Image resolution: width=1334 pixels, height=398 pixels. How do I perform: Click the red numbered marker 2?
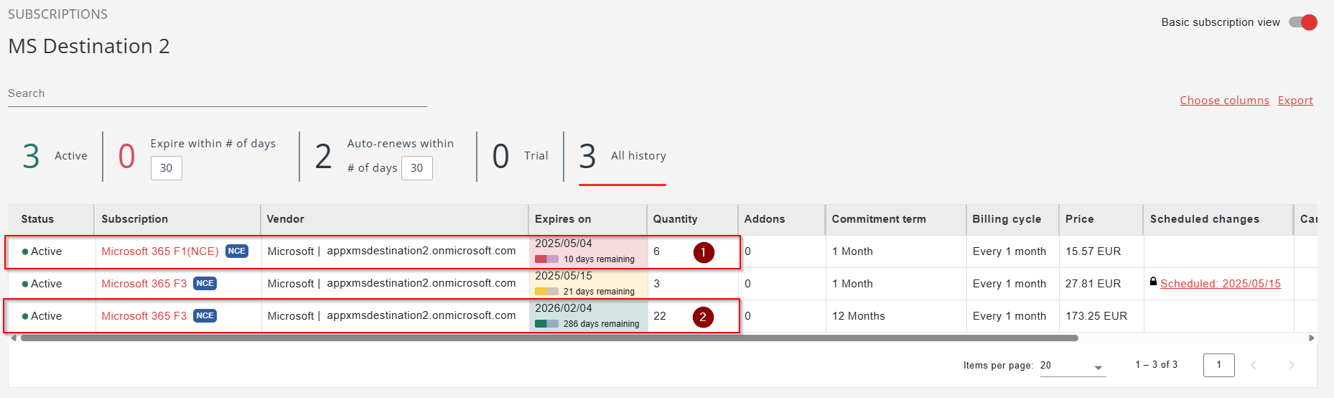click(x=703, y=317)
